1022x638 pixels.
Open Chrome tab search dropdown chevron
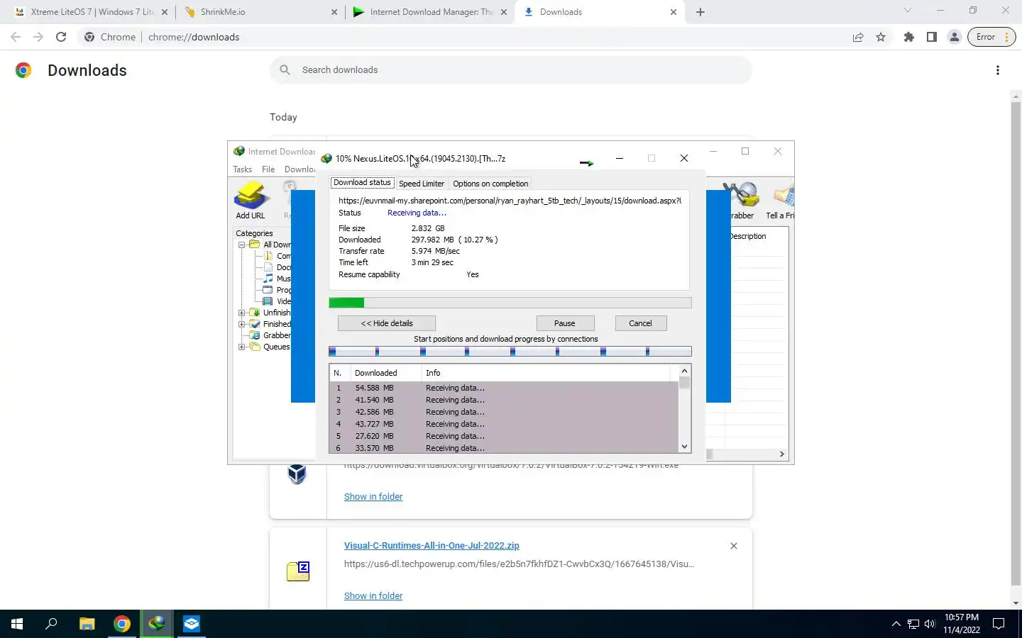click(907, 11)
